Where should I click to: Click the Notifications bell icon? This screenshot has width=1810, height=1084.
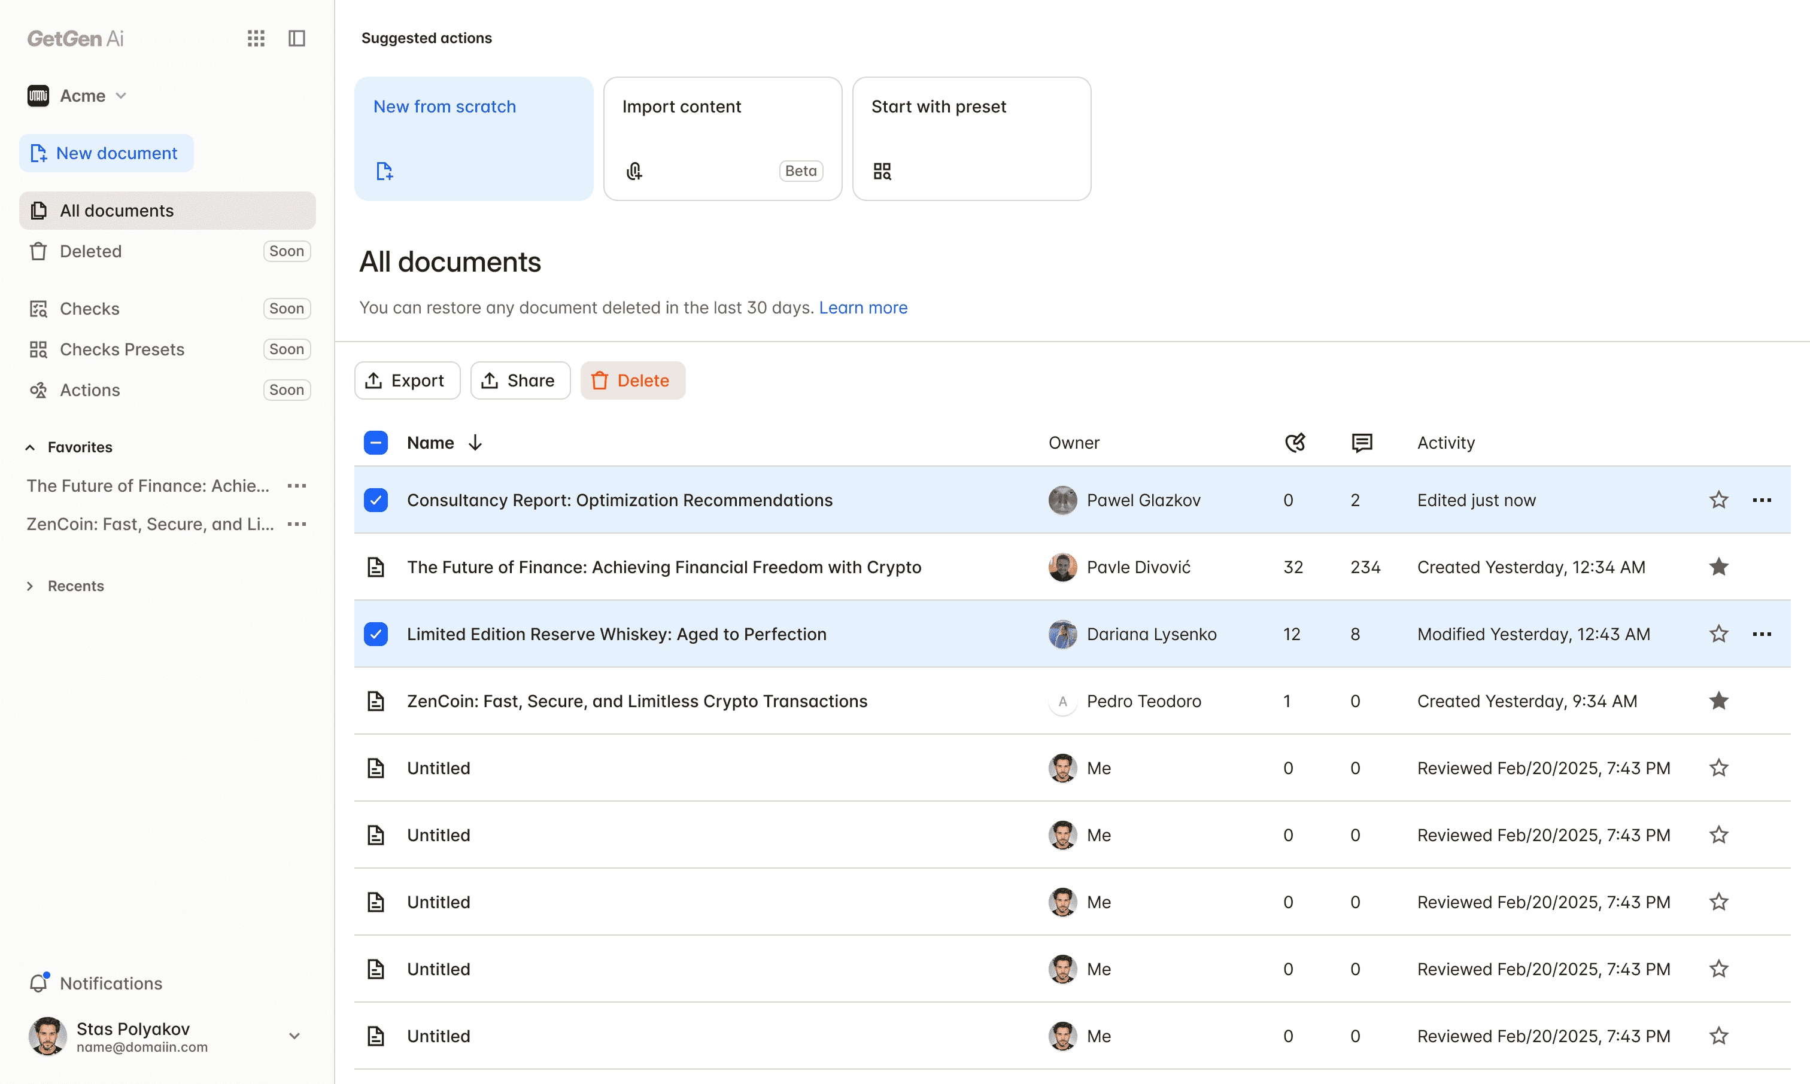39,983
